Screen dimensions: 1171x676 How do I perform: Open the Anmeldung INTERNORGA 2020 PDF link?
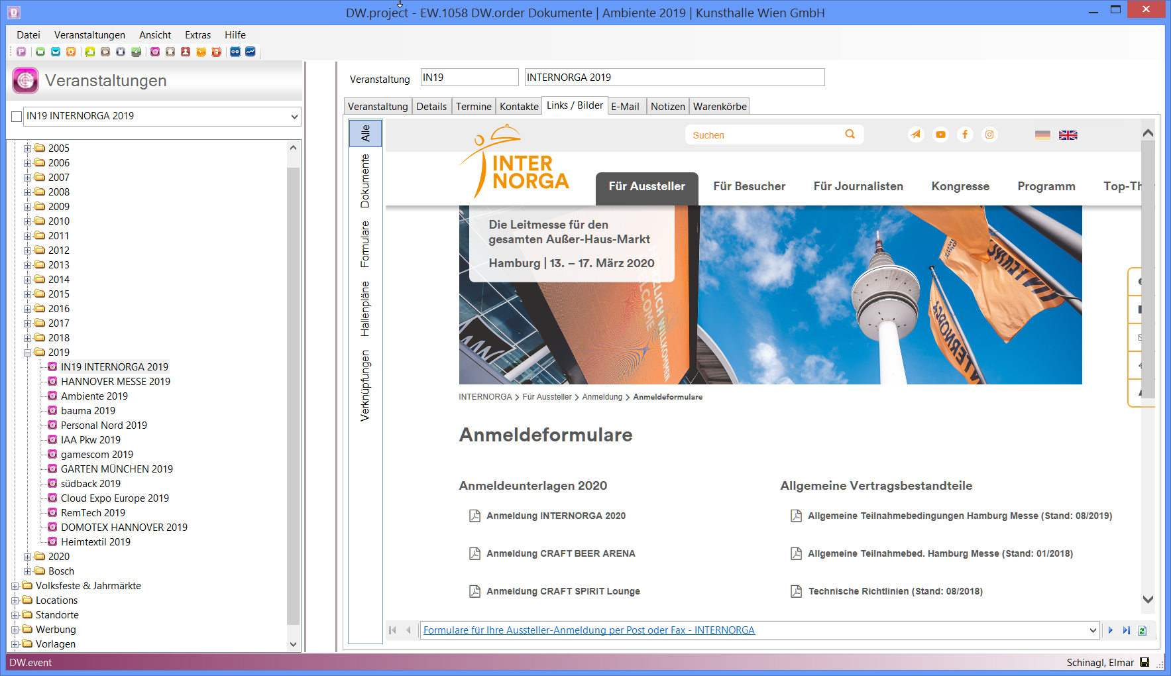tap(555, 516)
